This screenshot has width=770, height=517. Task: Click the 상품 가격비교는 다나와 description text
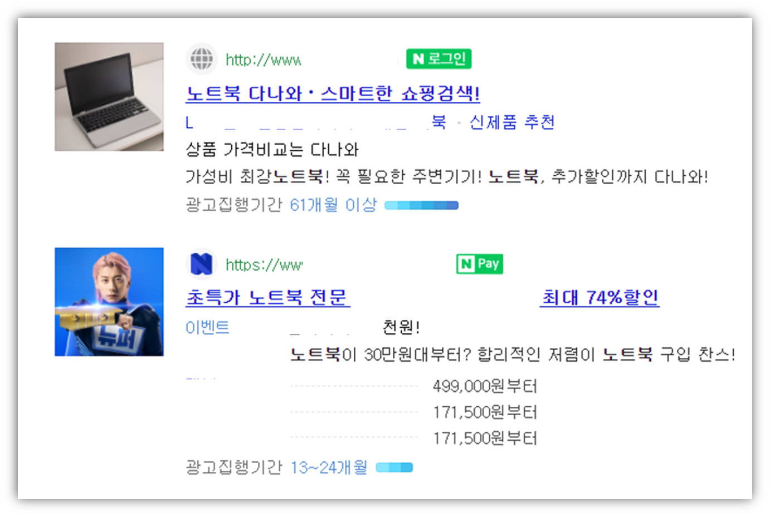point(272,150)
